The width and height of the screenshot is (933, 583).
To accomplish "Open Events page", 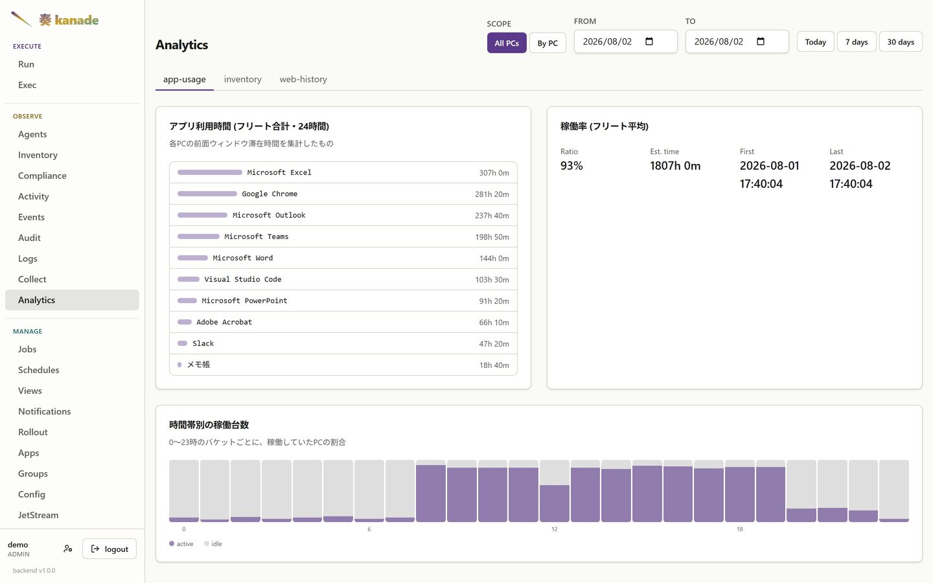I will click(72, 217).
